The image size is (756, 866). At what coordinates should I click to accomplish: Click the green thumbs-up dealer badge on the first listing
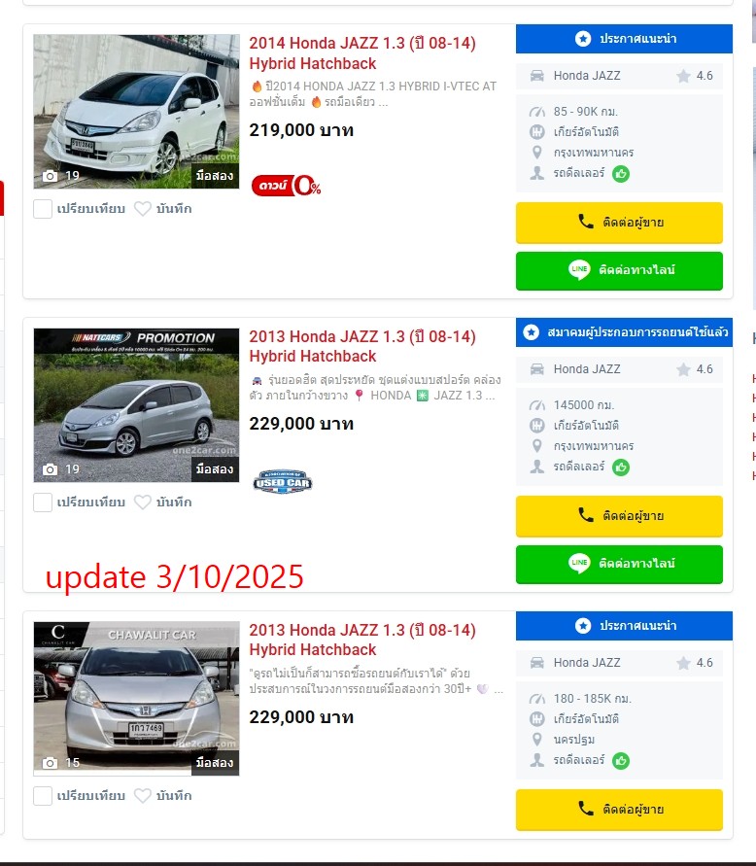(x=621, y=174)
